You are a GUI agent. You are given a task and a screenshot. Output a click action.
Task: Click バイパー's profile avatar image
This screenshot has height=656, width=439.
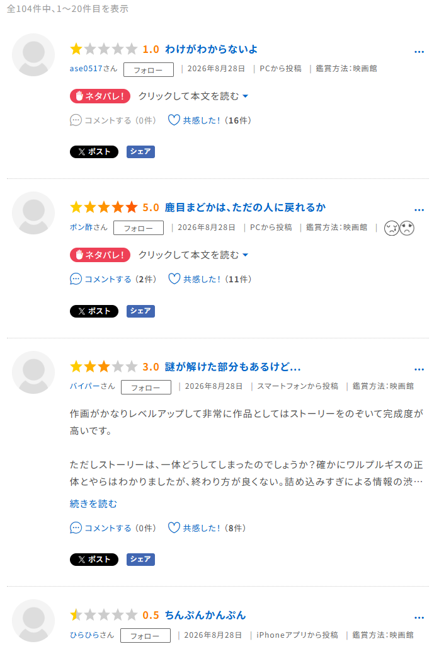tap(33, 372)
